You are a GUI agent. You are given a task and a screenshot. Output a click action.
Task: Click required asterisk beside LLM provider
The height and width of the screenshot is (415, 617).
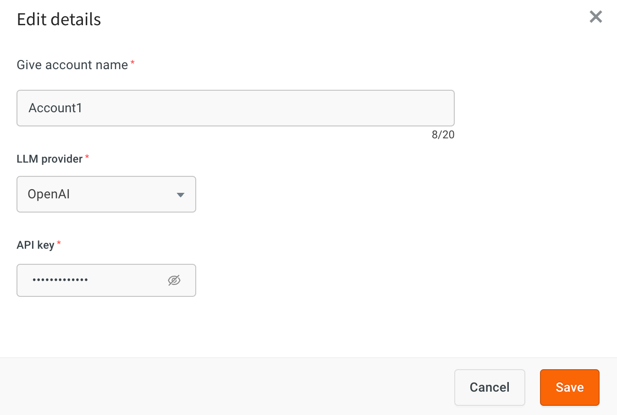tap(87, 157)
